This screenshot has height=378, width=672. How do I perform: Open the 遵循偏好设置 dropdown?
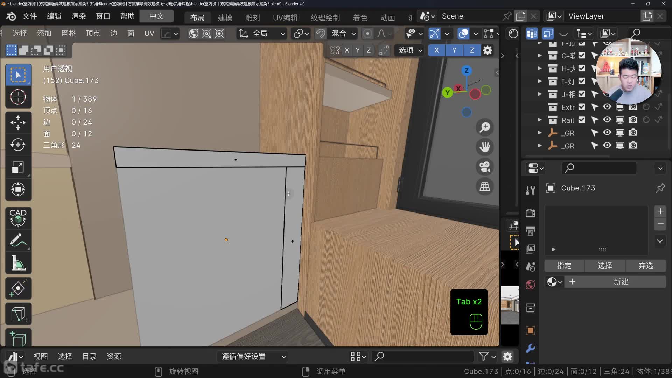tap(253, 356)
